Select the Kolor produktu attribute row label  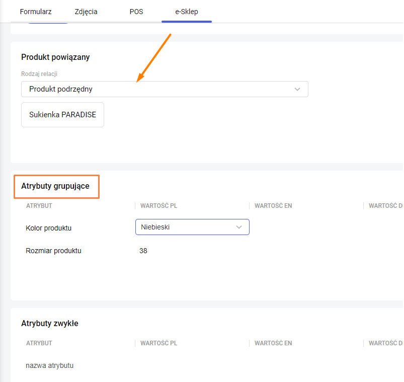click(49, 228)
